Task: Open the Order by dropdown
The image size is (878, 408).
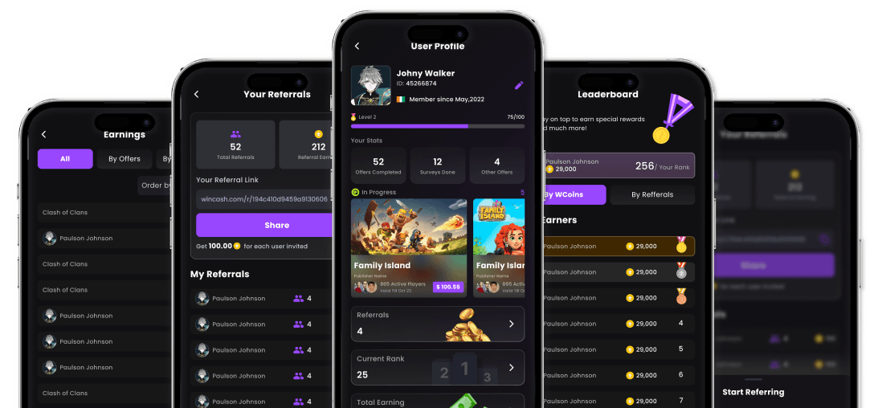Action: tap(154, 186)
